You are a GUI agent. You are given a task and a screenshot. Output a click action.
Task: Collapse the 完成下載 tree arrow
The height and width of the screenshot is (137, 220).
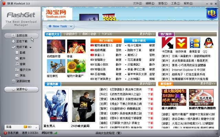coord(31,47)
